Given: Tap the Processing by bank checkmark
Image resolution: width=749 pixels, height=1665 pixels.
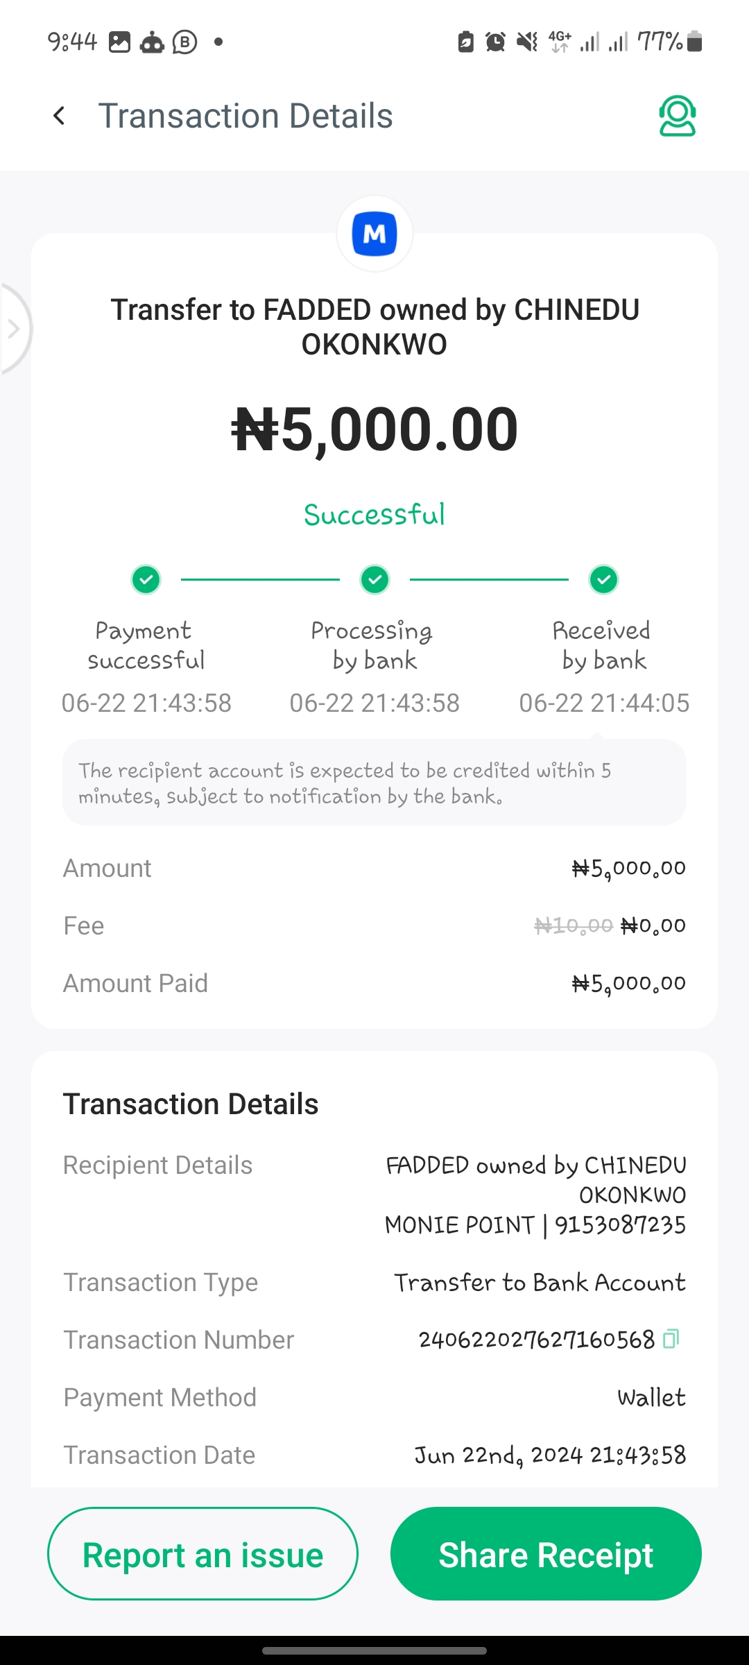Looking at the screenshot, I should pos(374,579).
